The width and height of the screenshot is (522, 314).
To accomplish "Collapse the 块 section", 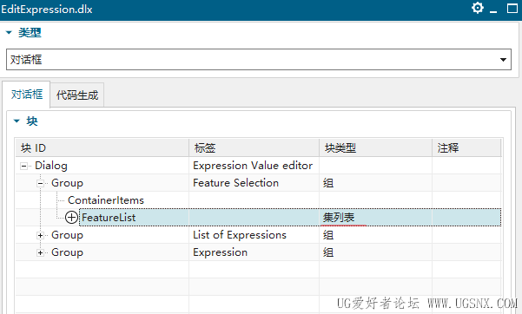I will click(x=17, y=121).
